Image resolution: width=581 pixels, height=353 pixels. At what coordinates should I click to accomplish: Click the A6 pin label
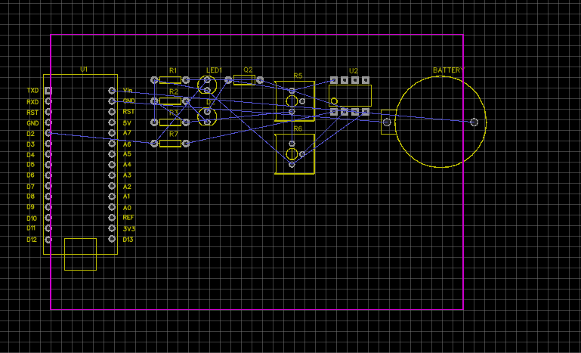coord(127,144)
